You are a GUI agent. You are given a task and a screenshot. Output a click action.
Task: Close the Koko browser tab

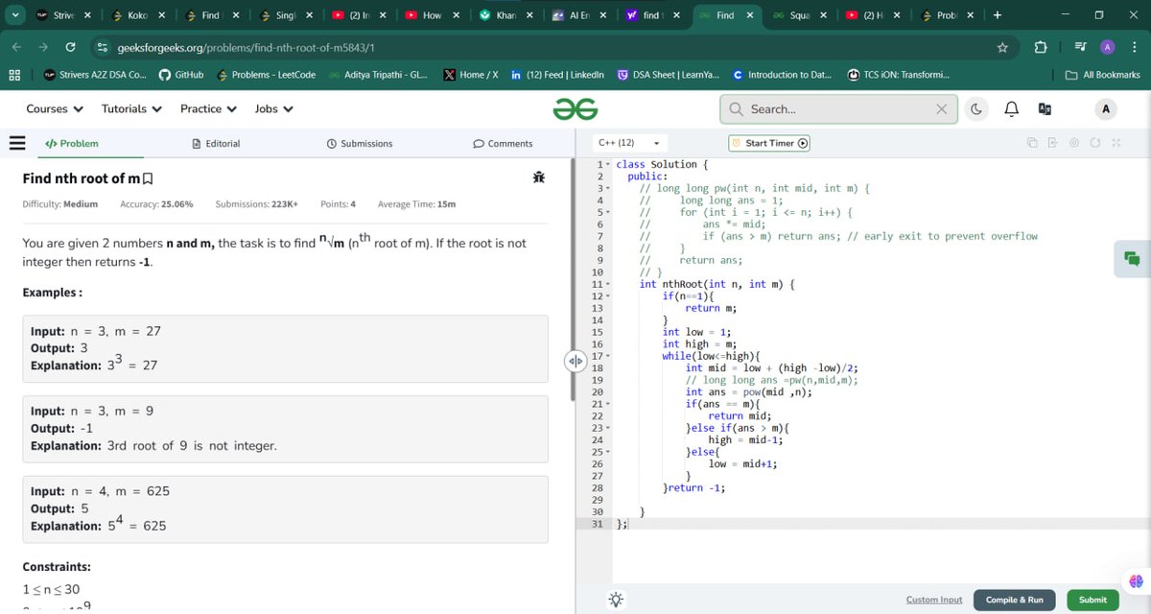[x=161, y=15]
